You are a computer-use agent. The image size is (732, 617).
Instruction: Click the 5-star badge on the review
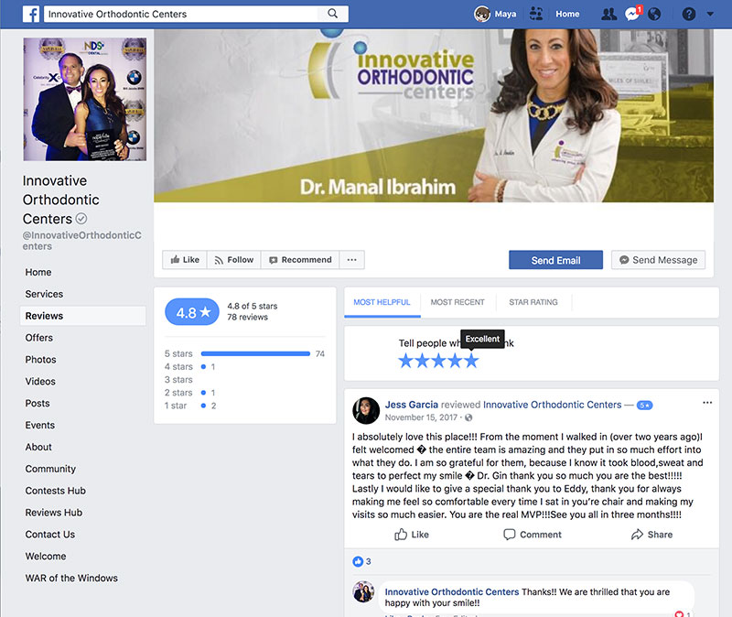pyautogui.click(x=645, y=406)
